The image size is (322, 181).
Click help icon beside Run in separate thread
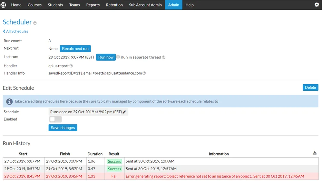[164, 57]
